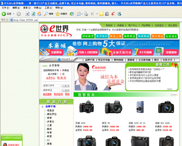The image size is (182, 146).
Task: Select the 推荐商品 navigation tab
Action: [x=130, y=36]
